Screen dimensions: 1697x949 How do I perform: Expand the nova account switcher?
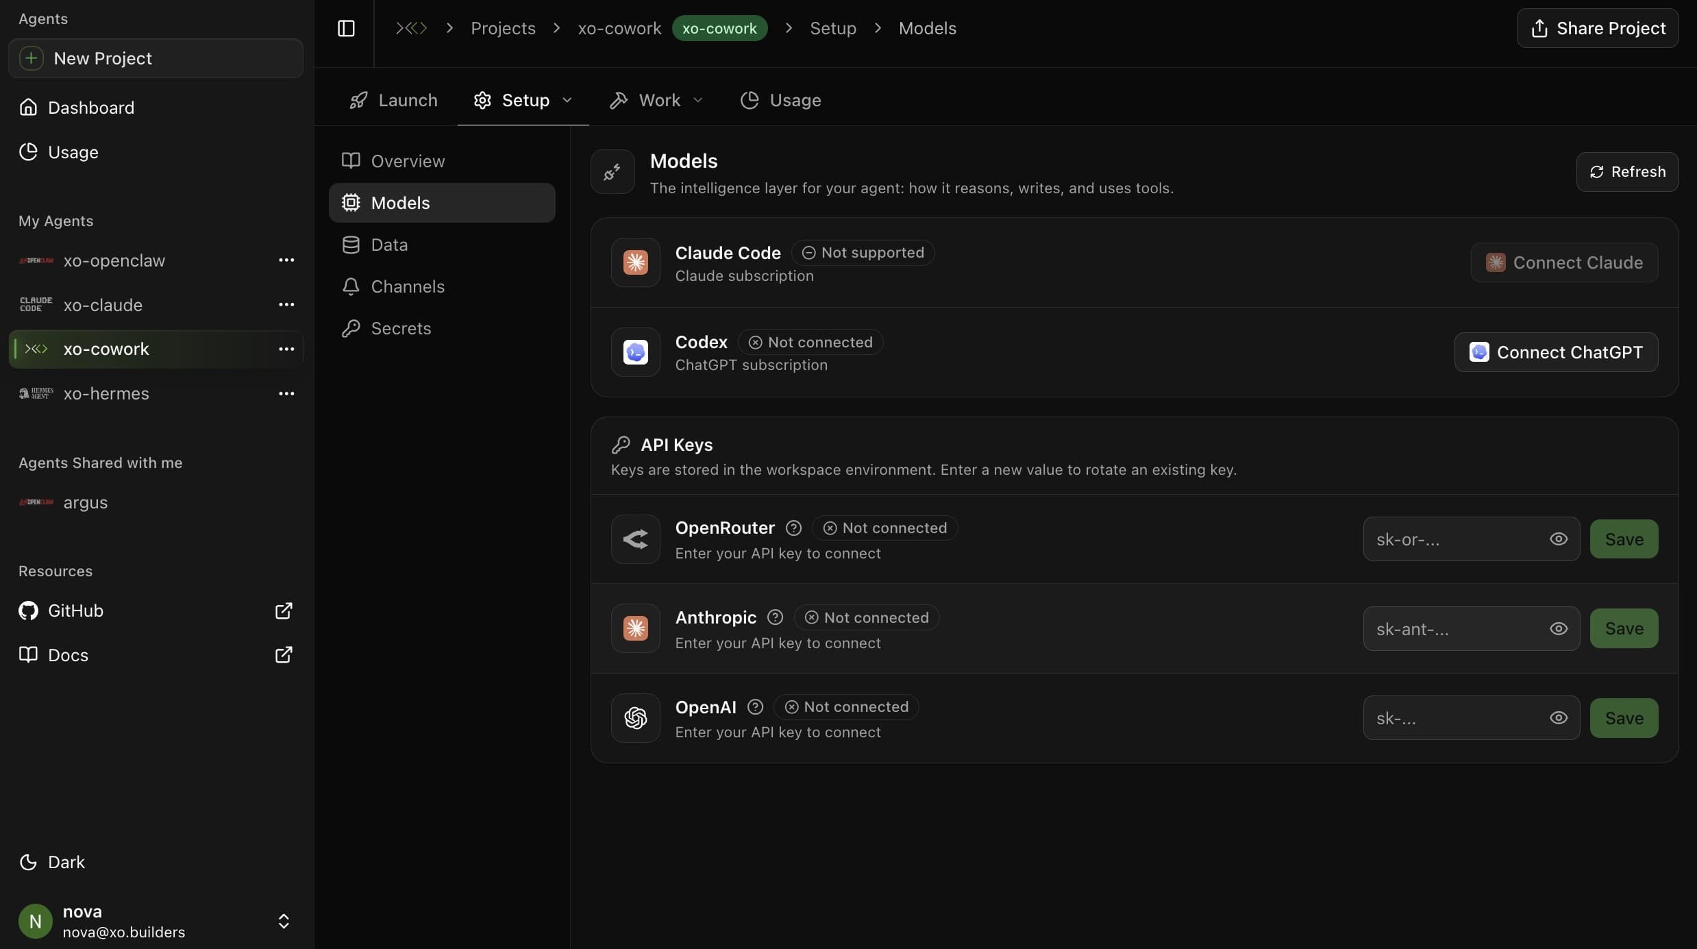[x=284, y=922]
